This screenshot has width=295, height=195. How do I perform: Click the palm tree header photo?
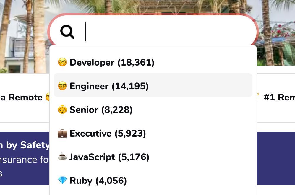(x=24, y=35)
